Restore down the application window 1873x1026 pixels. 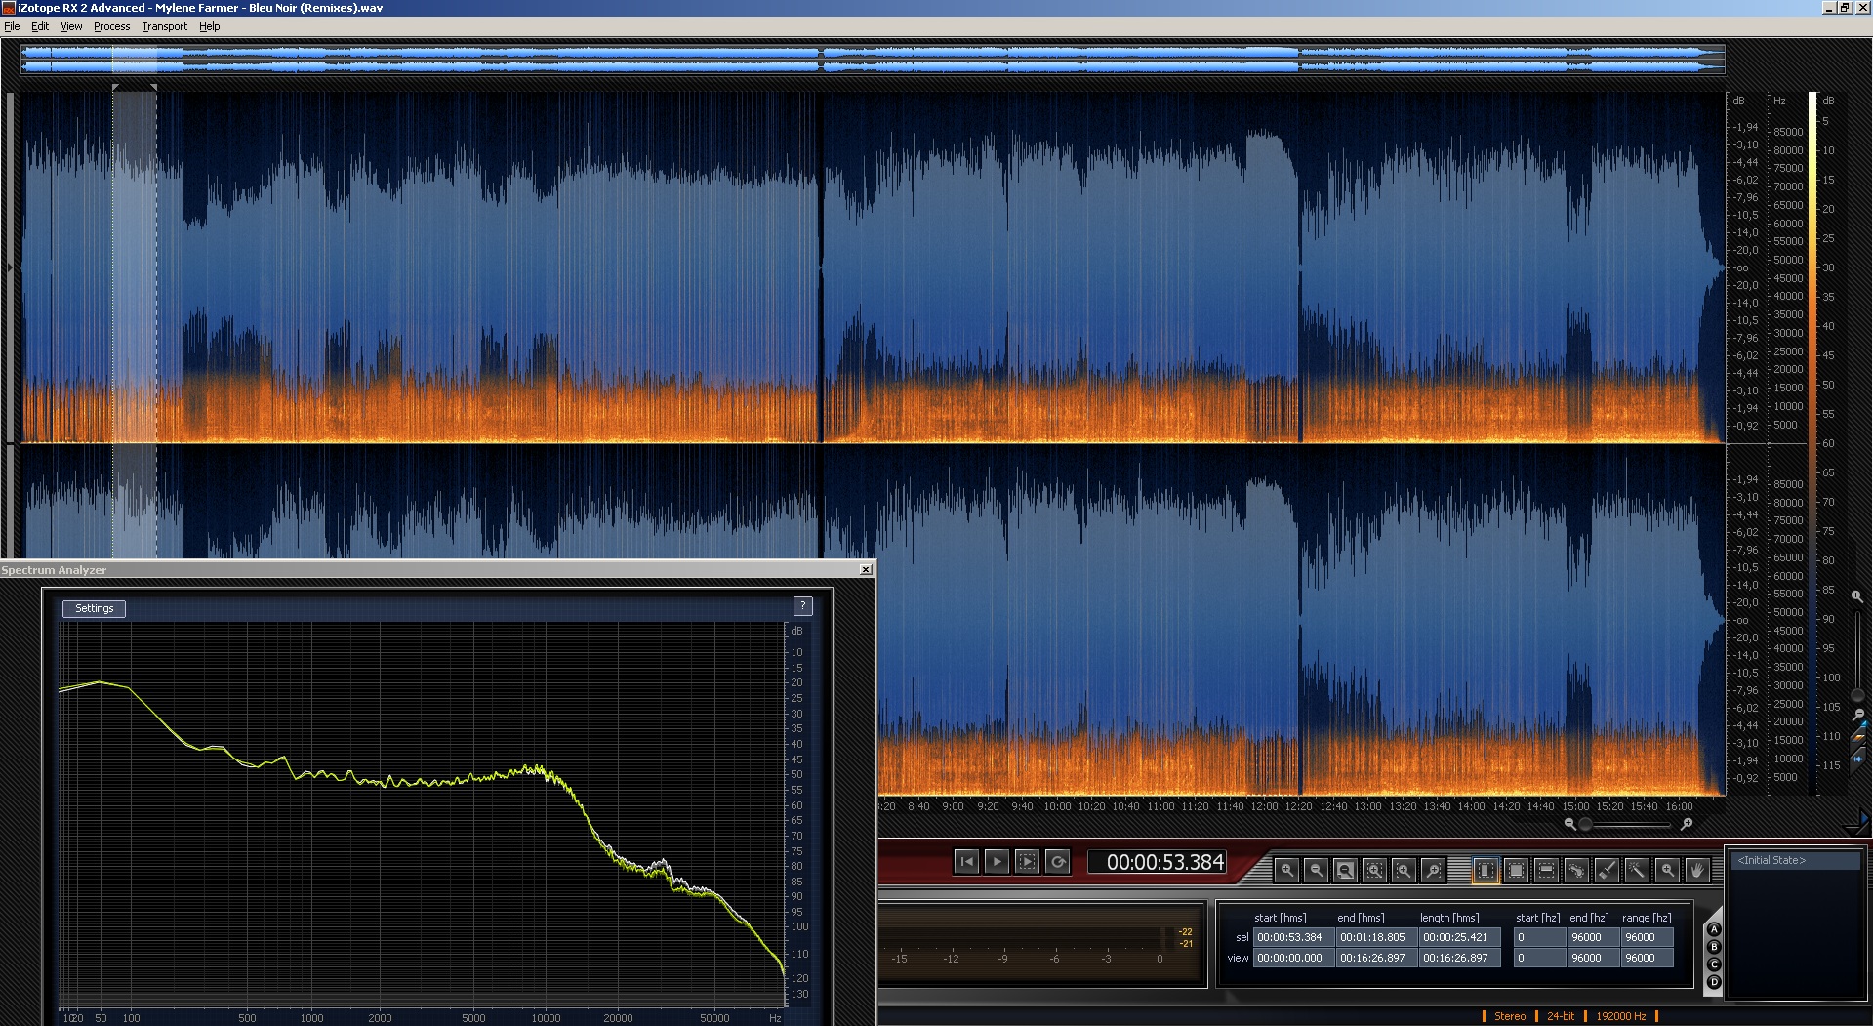tap(1845, 8)
